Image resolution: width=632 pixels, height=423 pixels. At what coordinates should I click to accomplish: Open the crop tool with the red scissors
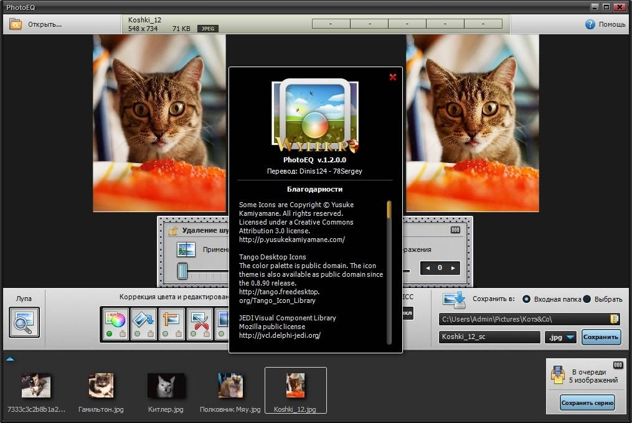pyautogui.click(x=199, y=320)
